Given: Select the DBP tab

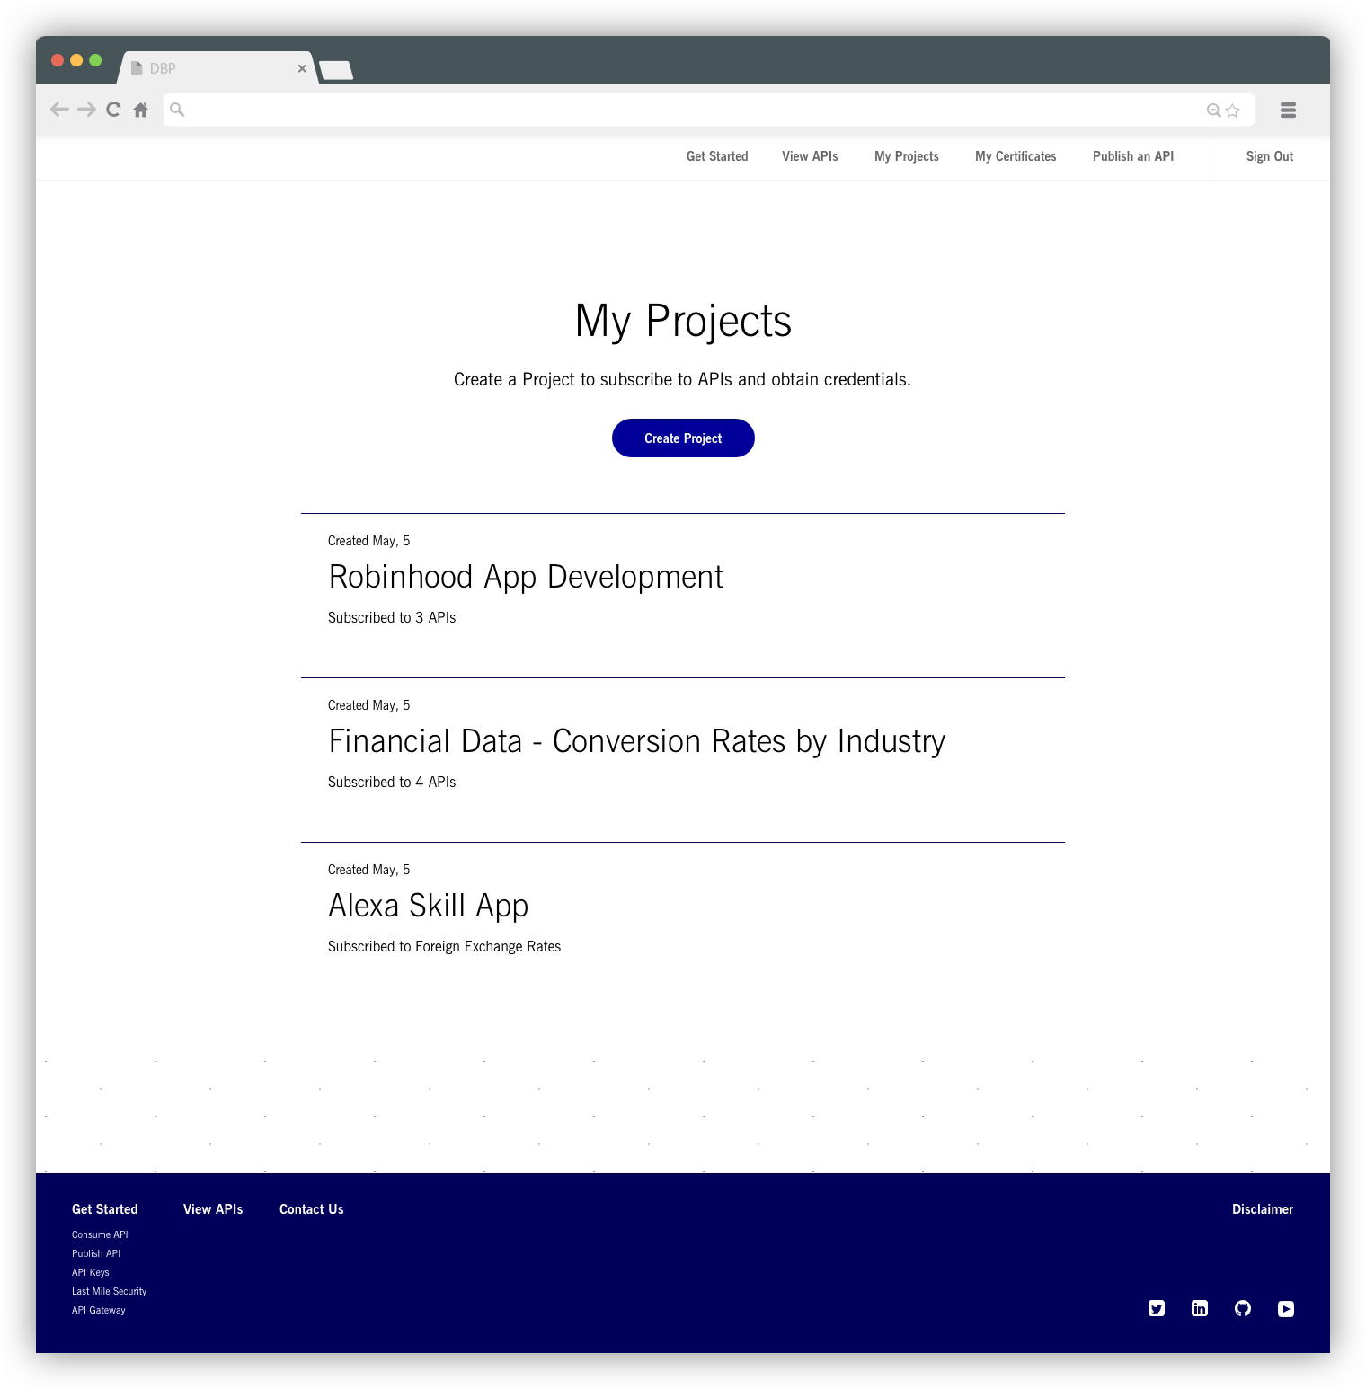Looking at the screenshot, I should click(x=216, y=68).
